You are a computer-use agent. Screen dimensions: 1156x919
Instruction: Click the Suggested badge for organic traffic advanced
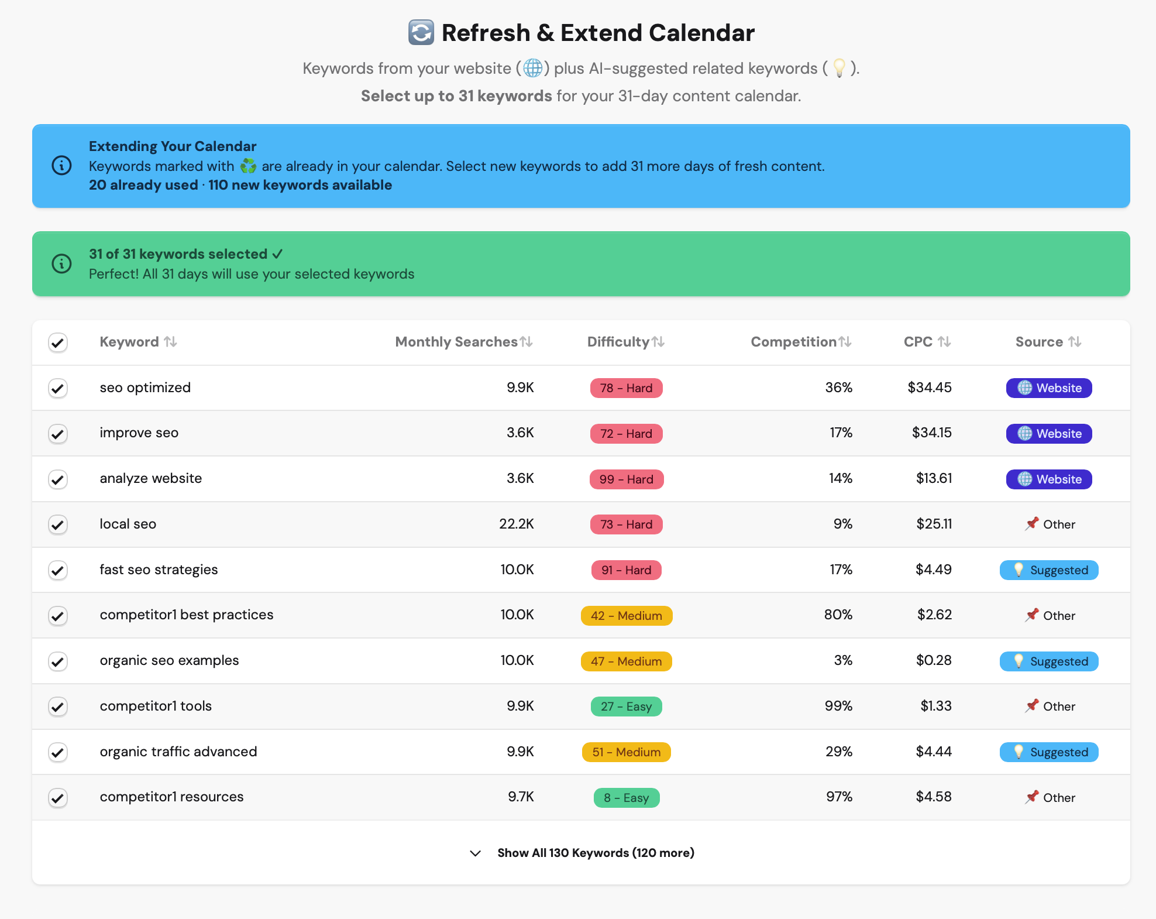tap(1048, 752)
